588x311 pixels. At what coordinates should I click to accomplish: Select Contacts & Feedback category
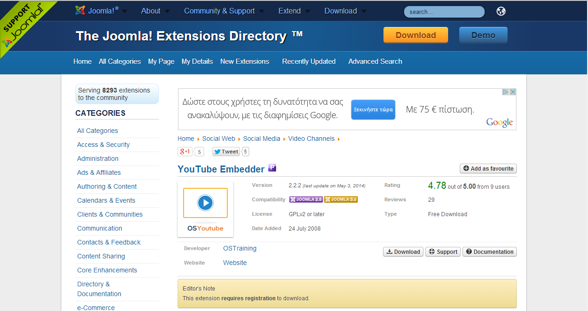[109, 242]
